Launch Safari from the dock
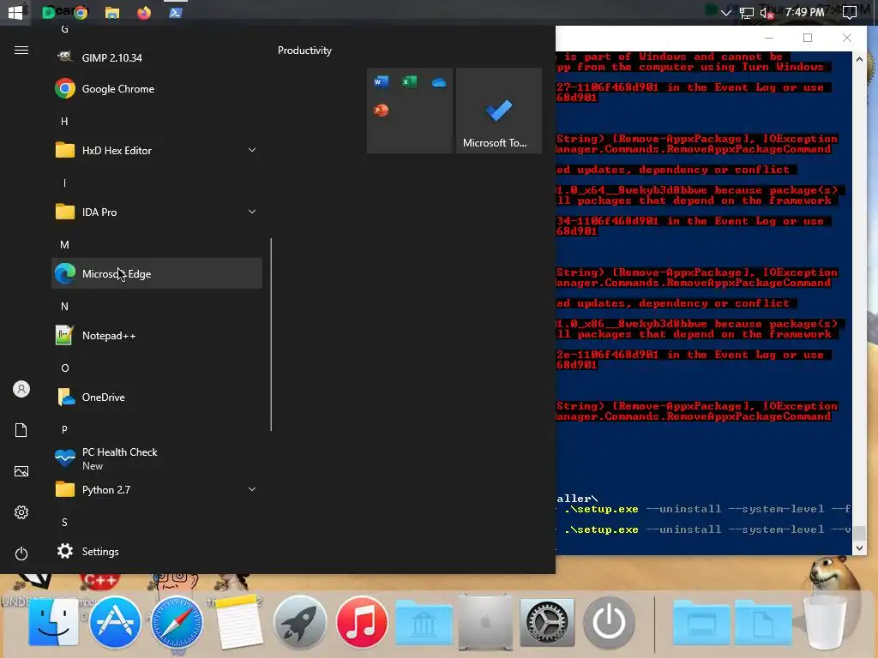Screen dimensions: 878x658 pyautogui.click(x=177, y=622)
